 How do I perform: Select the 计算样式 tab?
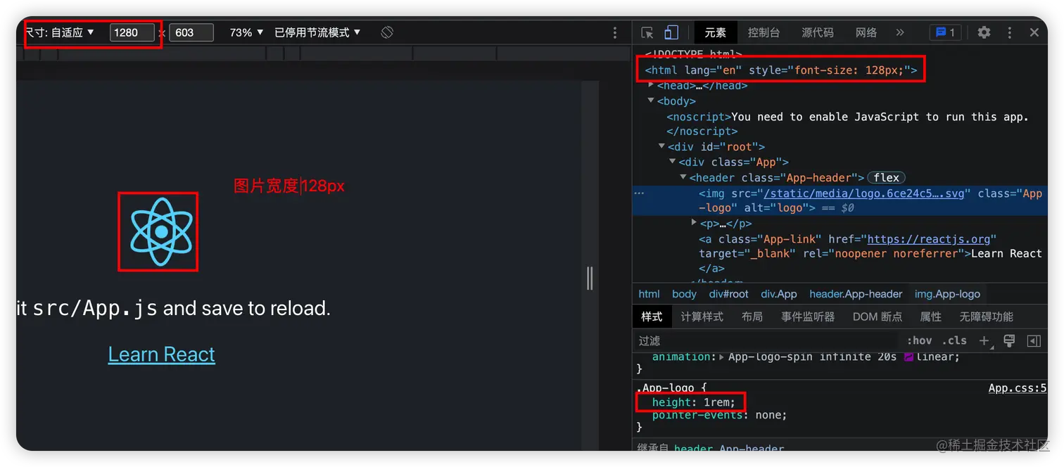tap(702, 316)
